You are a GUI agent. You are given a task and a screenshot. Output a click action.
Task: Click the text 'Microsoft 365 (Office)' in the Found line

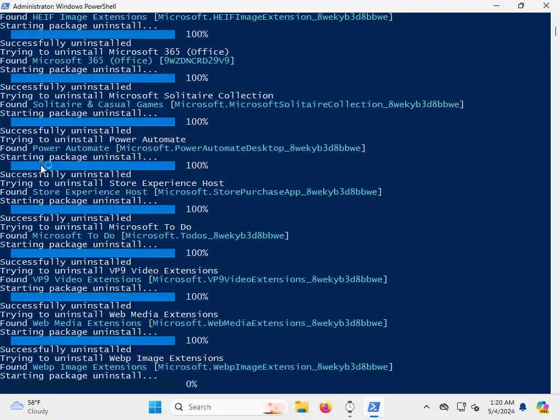[92, 61]
